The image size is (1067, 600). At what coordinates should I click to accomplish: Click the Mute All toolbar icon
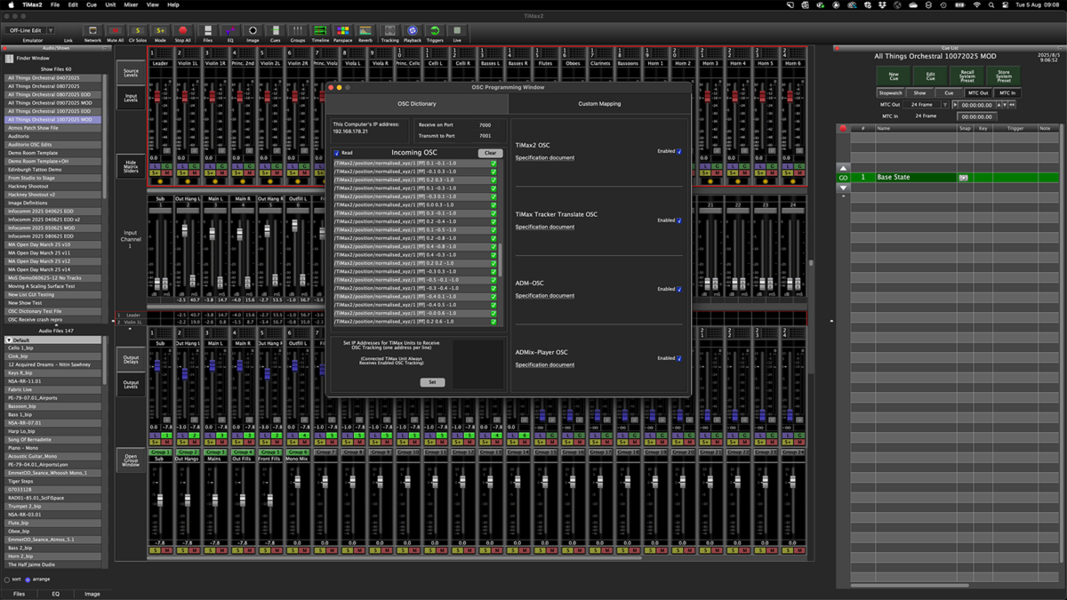(x=115, y=32)
